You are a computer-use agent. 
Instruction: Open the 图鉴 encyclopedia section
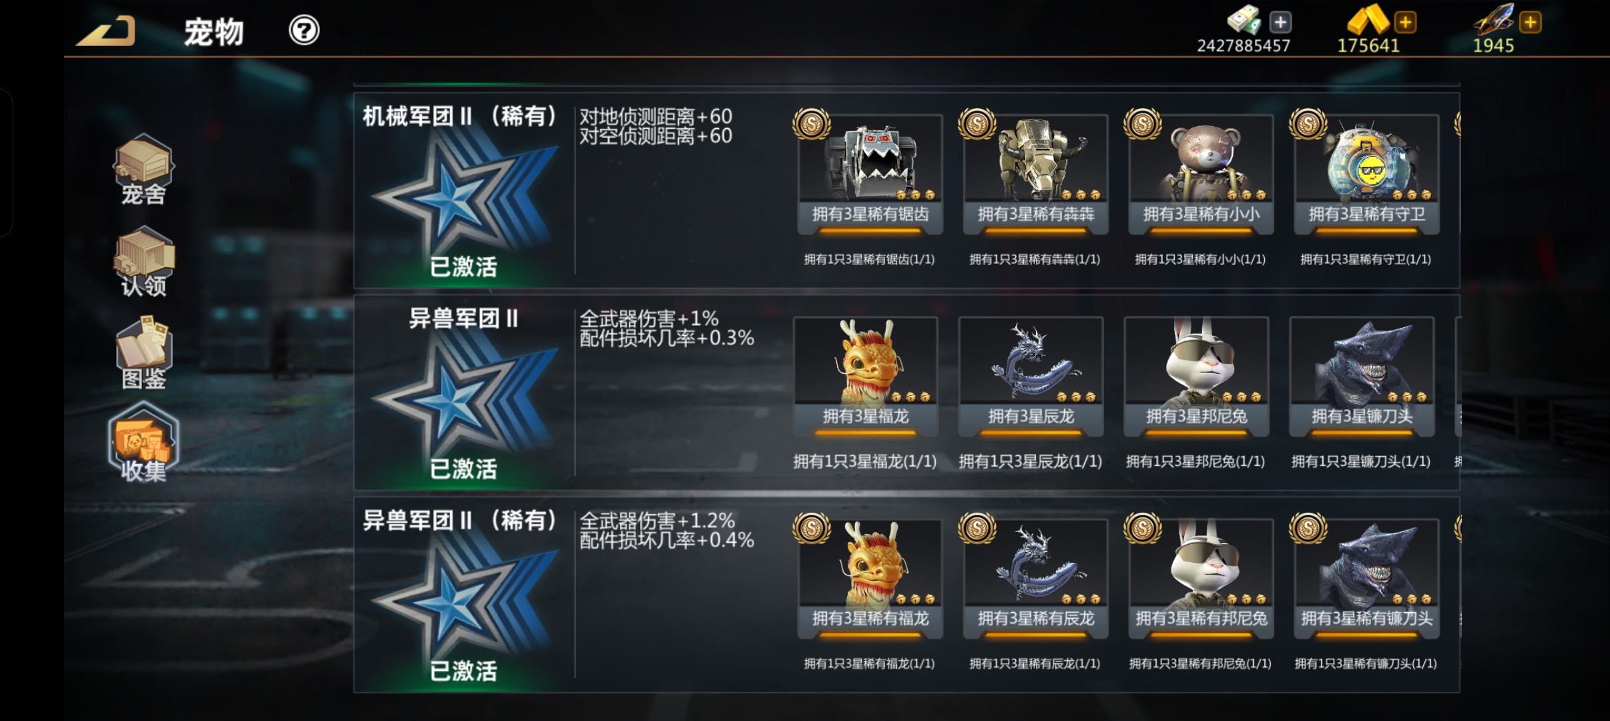[x=144, y=353]
